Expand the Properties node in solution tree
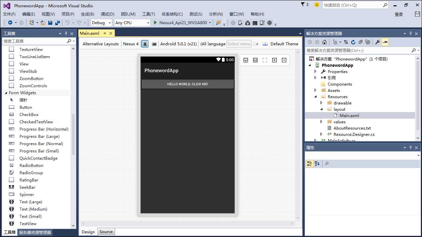 (x=315, y=72)
